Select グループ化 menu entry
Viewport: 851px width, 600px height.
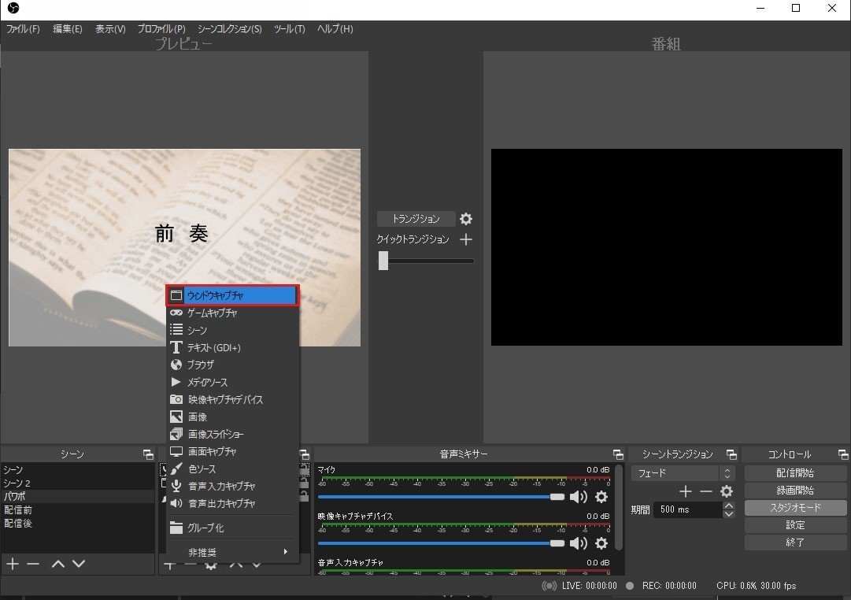233,528
